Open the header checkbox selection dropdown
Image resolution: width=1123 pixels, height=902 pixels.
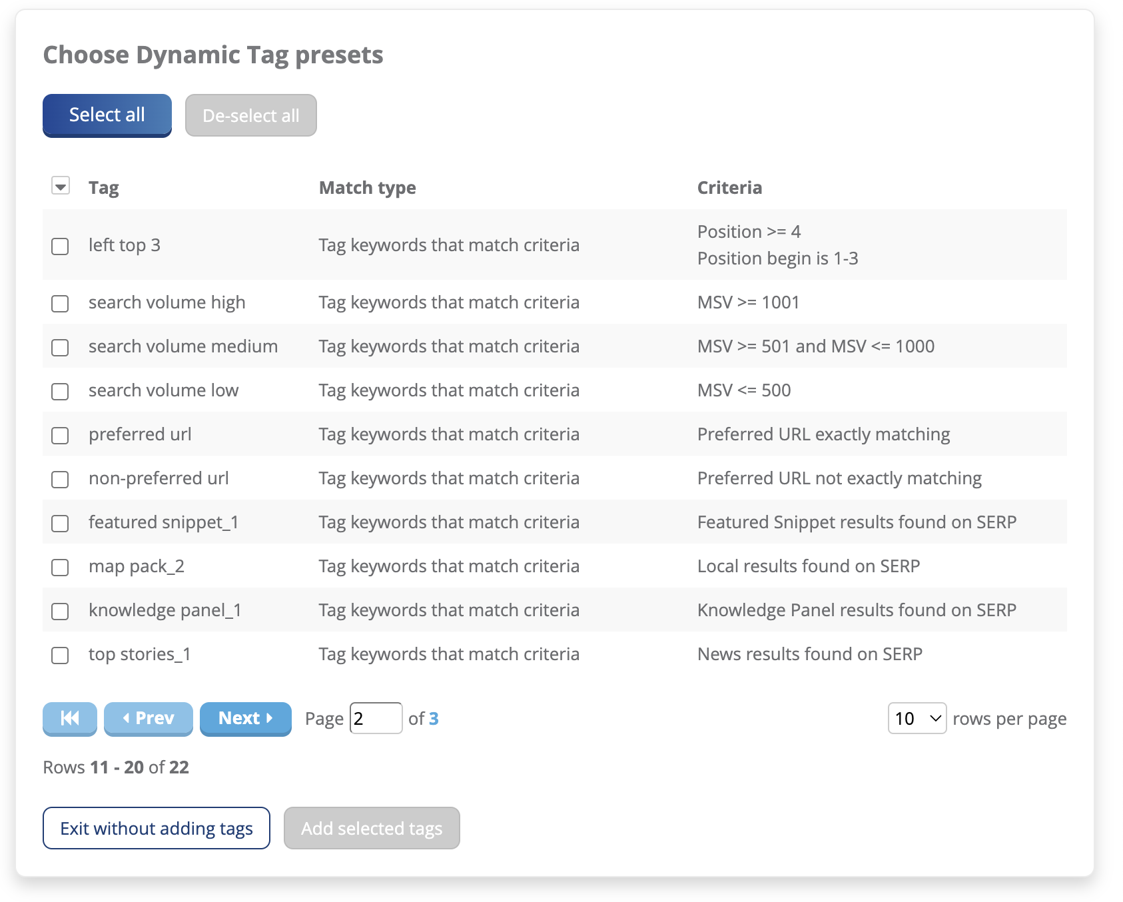coord(61,187)
